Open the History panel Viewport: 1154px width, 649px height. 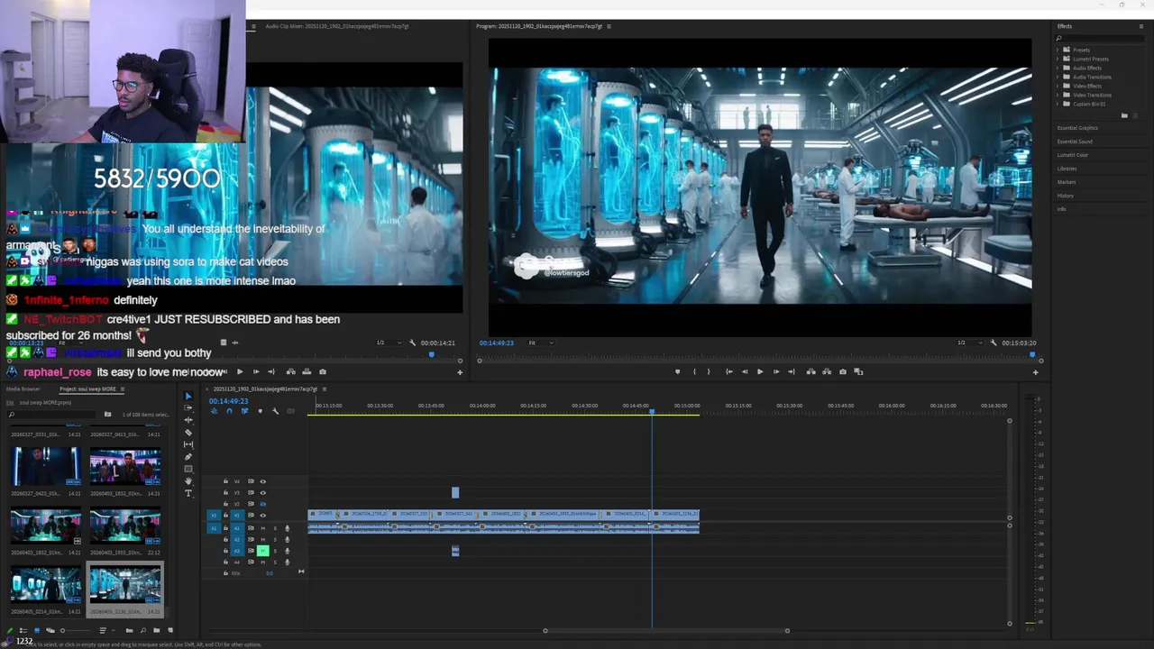(1066, 196)
